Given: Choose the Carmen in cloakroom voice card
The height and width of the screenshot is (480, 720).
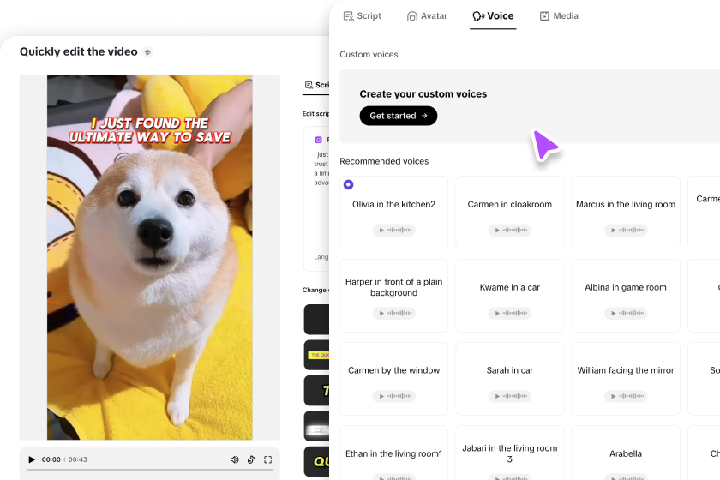Looking at the screenshot, I should tap(510, 213).
